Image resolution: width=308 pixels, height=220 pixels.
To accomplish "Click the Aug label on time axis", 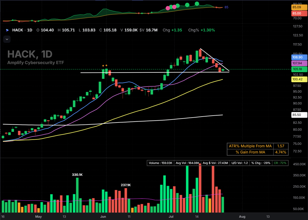I will (242, 217).
